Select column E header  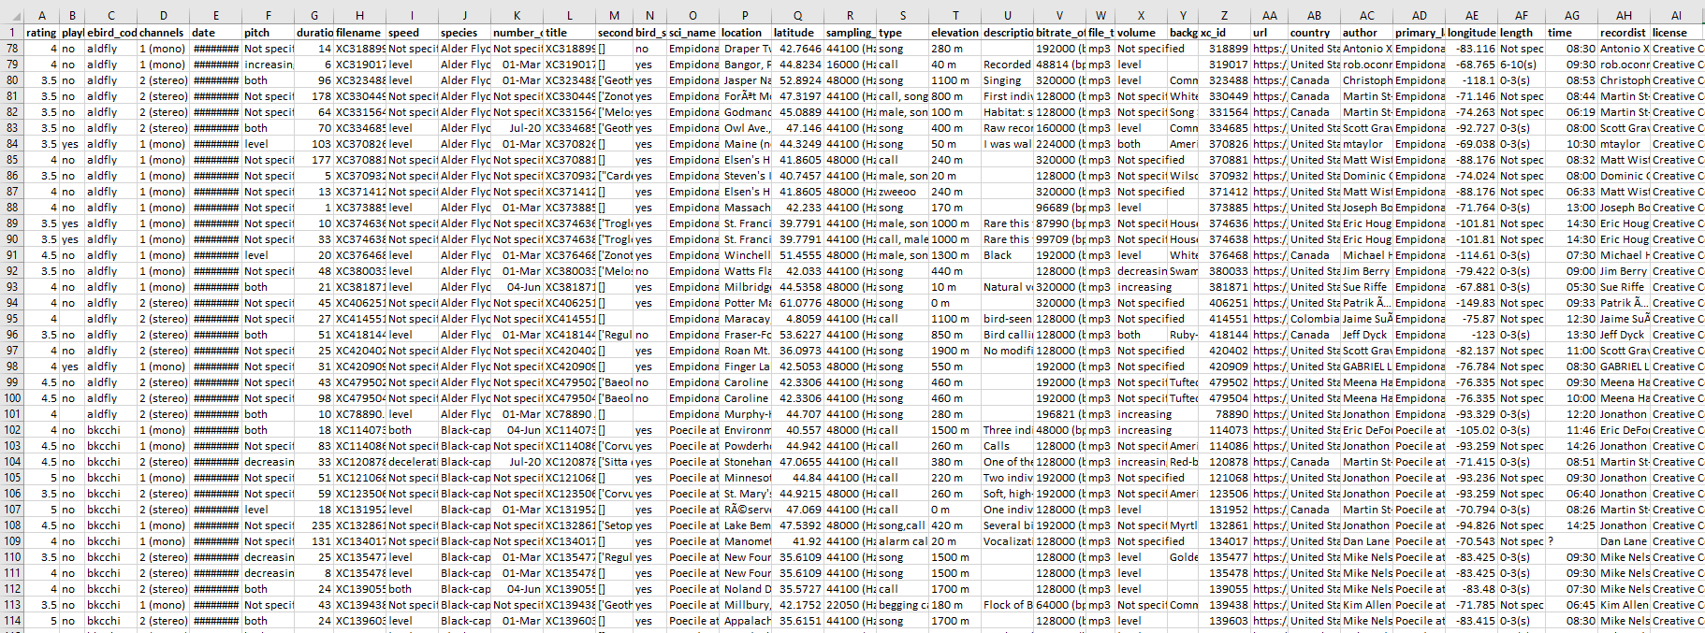tap(215, 15)
